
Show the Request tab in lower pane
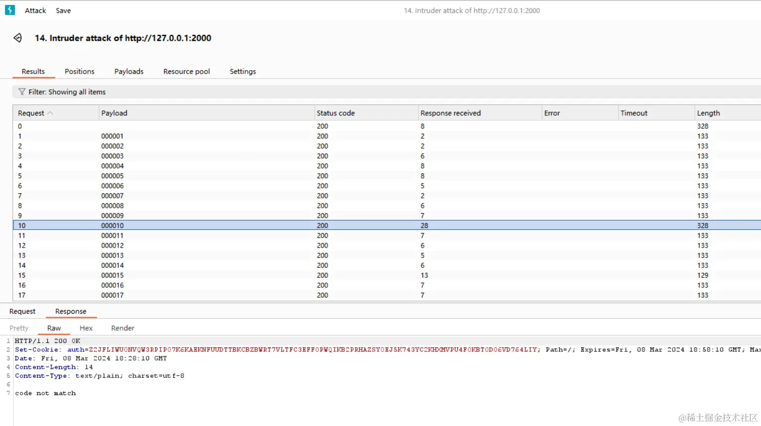pos(22,311)
